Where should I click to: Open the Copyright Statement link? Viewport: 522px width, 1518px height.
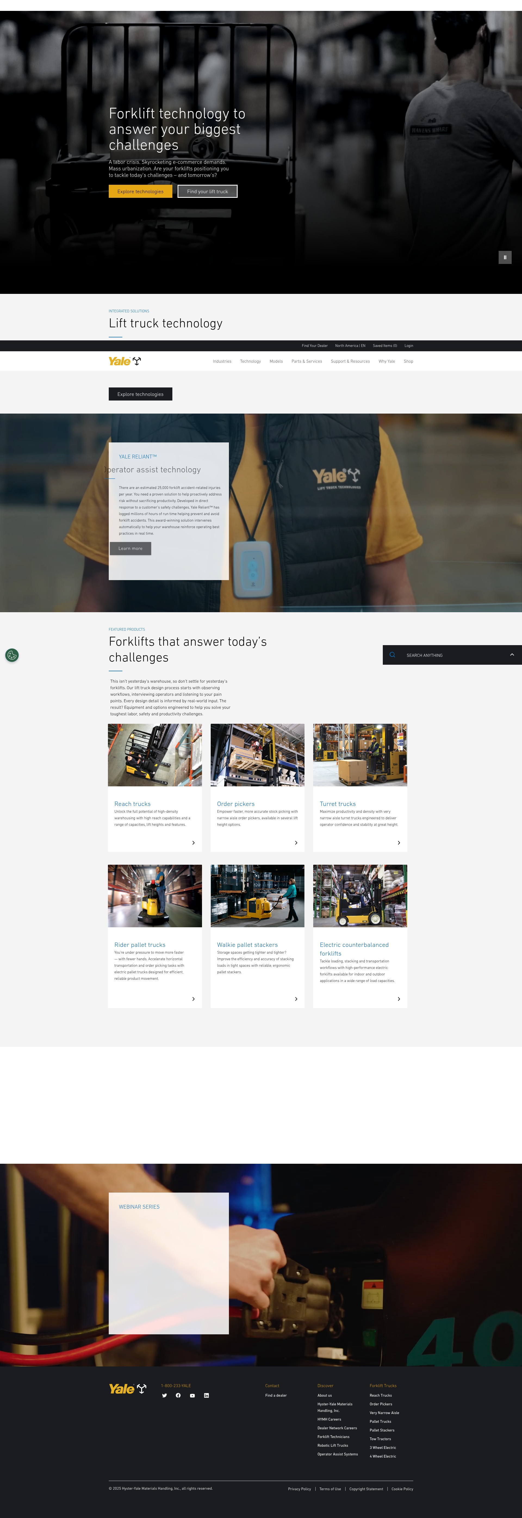[x=366, y=1489]
